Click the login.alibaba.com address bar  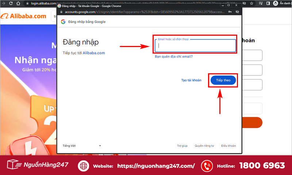(x=43, y=3)
